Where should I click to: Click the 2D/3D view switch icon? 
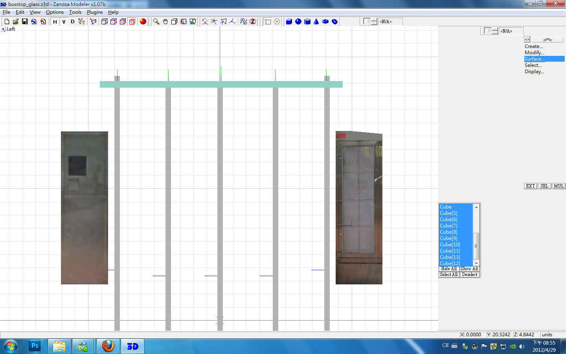point(244,22)
